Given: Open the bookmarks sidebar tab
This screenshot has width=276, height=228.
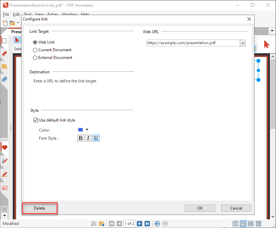Looking at the screenshot, I should [4, 54].
